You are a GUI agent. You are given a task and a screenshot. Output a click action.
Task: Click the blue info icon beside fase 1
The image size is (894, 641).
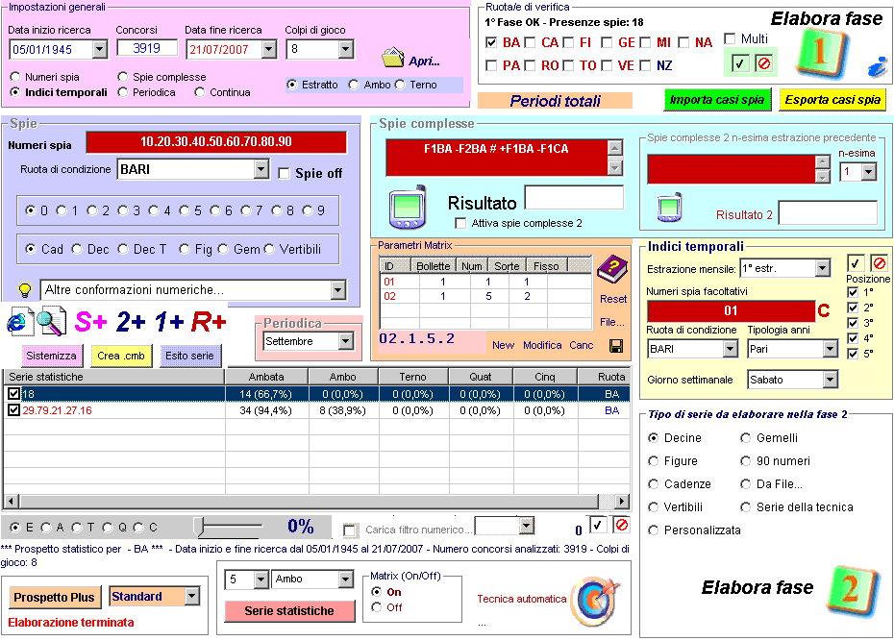point(878,67)
